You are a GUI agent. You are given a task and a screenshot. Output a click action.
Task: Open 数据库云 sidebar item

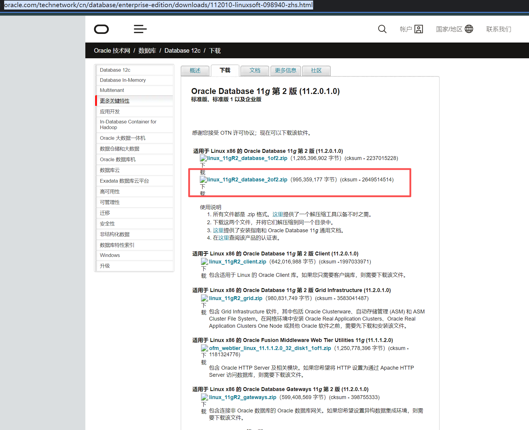coord(134,170)
